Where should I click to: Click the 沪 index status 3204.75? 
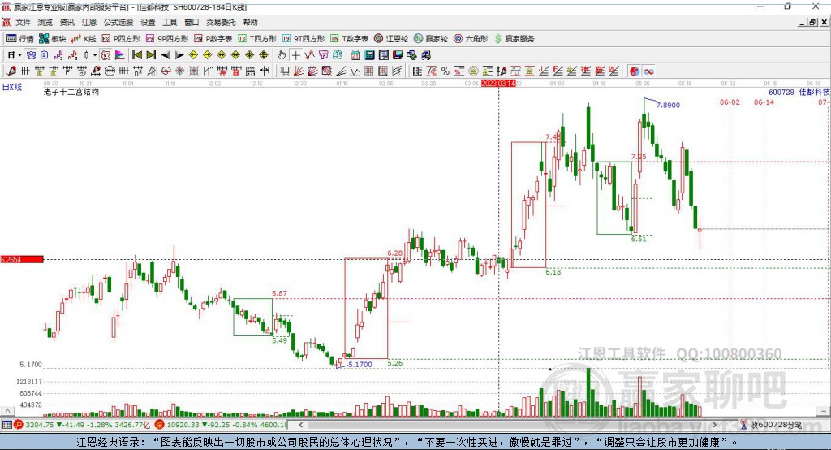pos(83,425)
